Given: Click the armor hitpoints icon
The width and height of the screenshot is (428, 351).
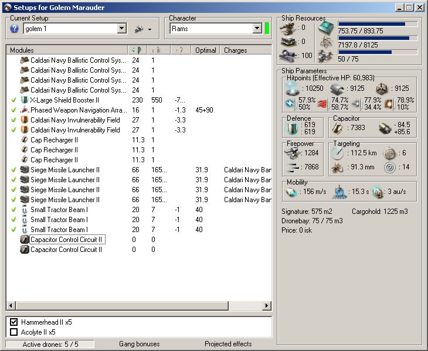Looking at the screenshot, I should (x=337, y=88).
